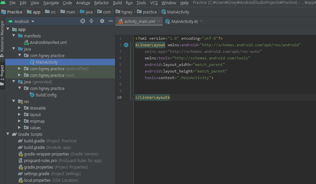
Task: Select build.gradle (Project: Practice) file
Action: pos(50,141)
